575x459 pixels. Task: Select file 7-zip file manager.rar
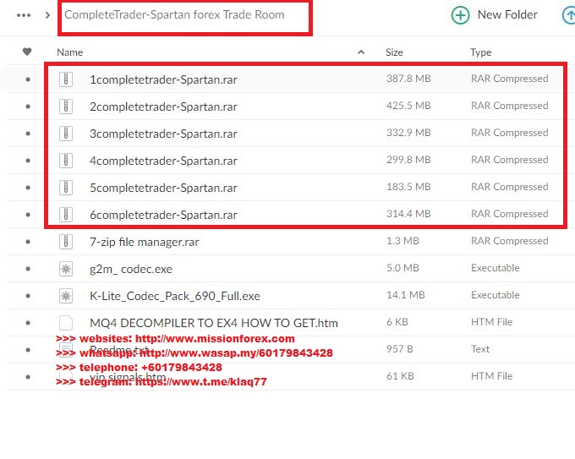pyautogui.click(x=145, y=242)
